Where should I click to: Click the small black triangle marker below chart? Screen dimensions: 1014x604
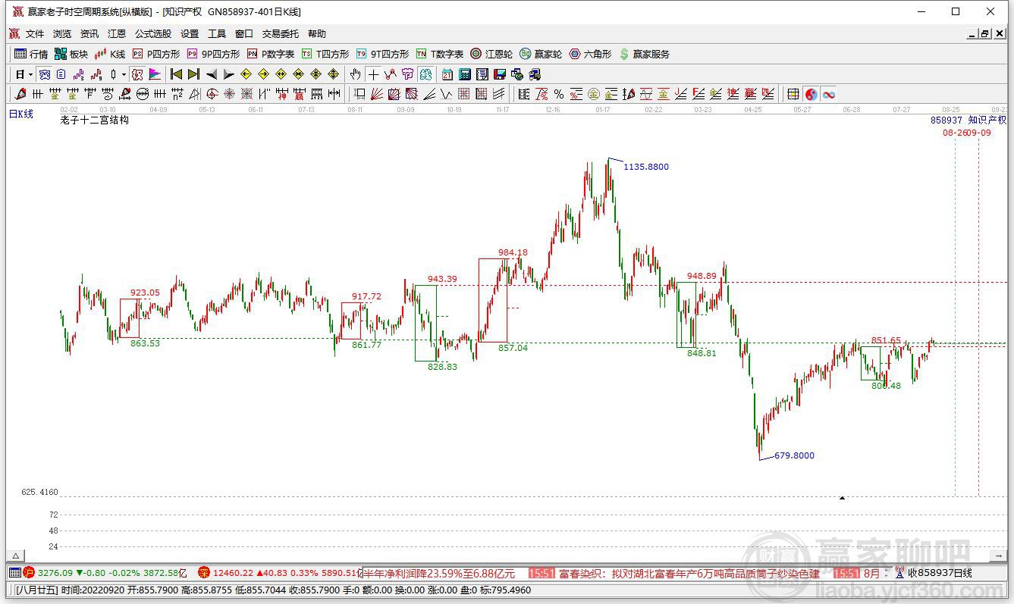click(842, 498)
